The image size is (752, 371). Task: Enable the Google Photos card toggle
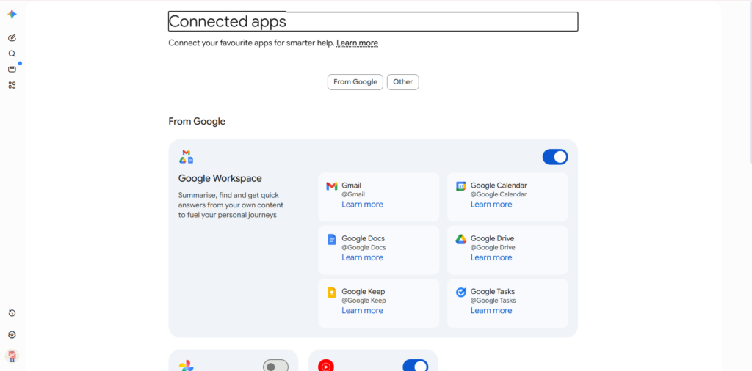[276, 366]
